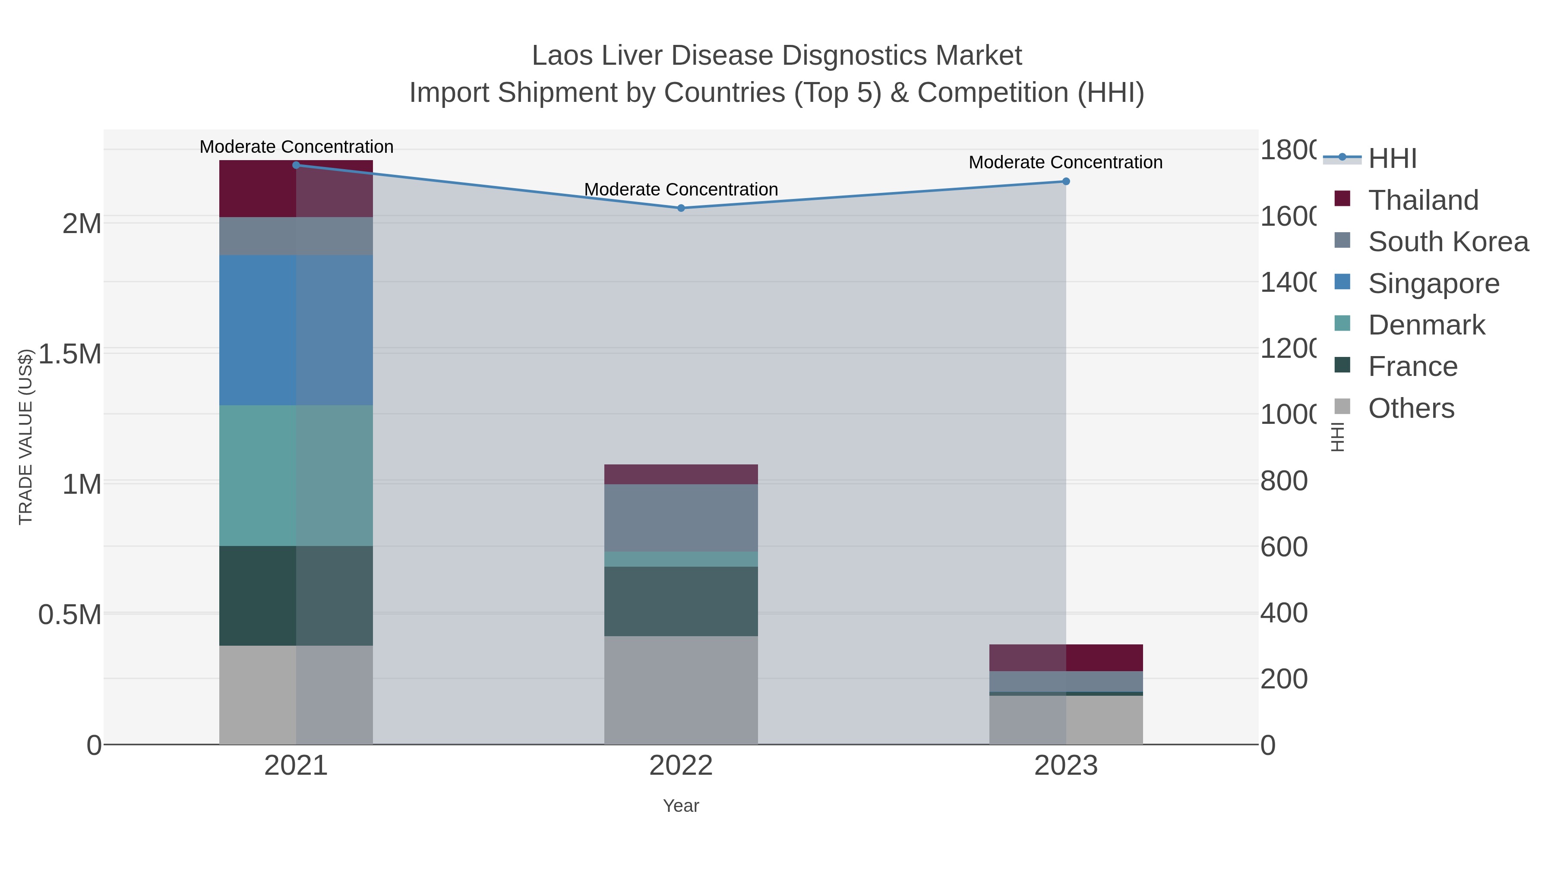This screenshot has height=874, width=1554.
Task: Click the Singapore blue legend swatch
Action: click(1342, 282)
